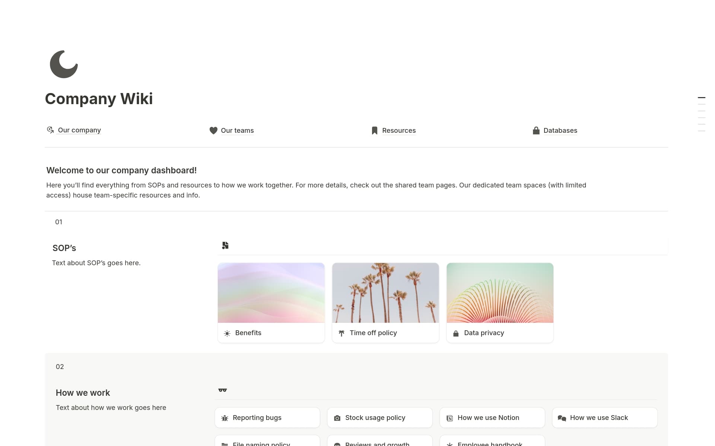Click the bookmark icon beside Resources
Screen dimensions: 715x446
pyautogui.click(x=374, y=130)
